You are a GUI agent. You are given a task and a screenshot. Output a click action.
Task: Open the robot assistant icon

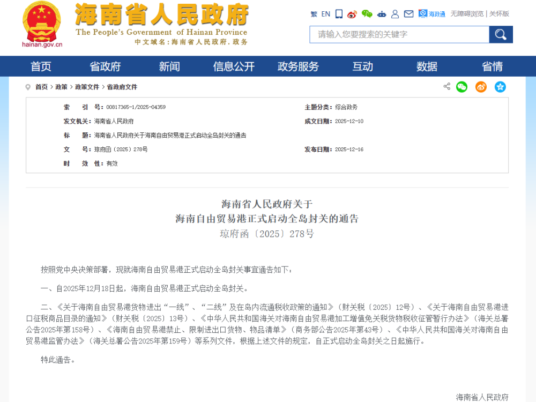[x=381, y=14]
